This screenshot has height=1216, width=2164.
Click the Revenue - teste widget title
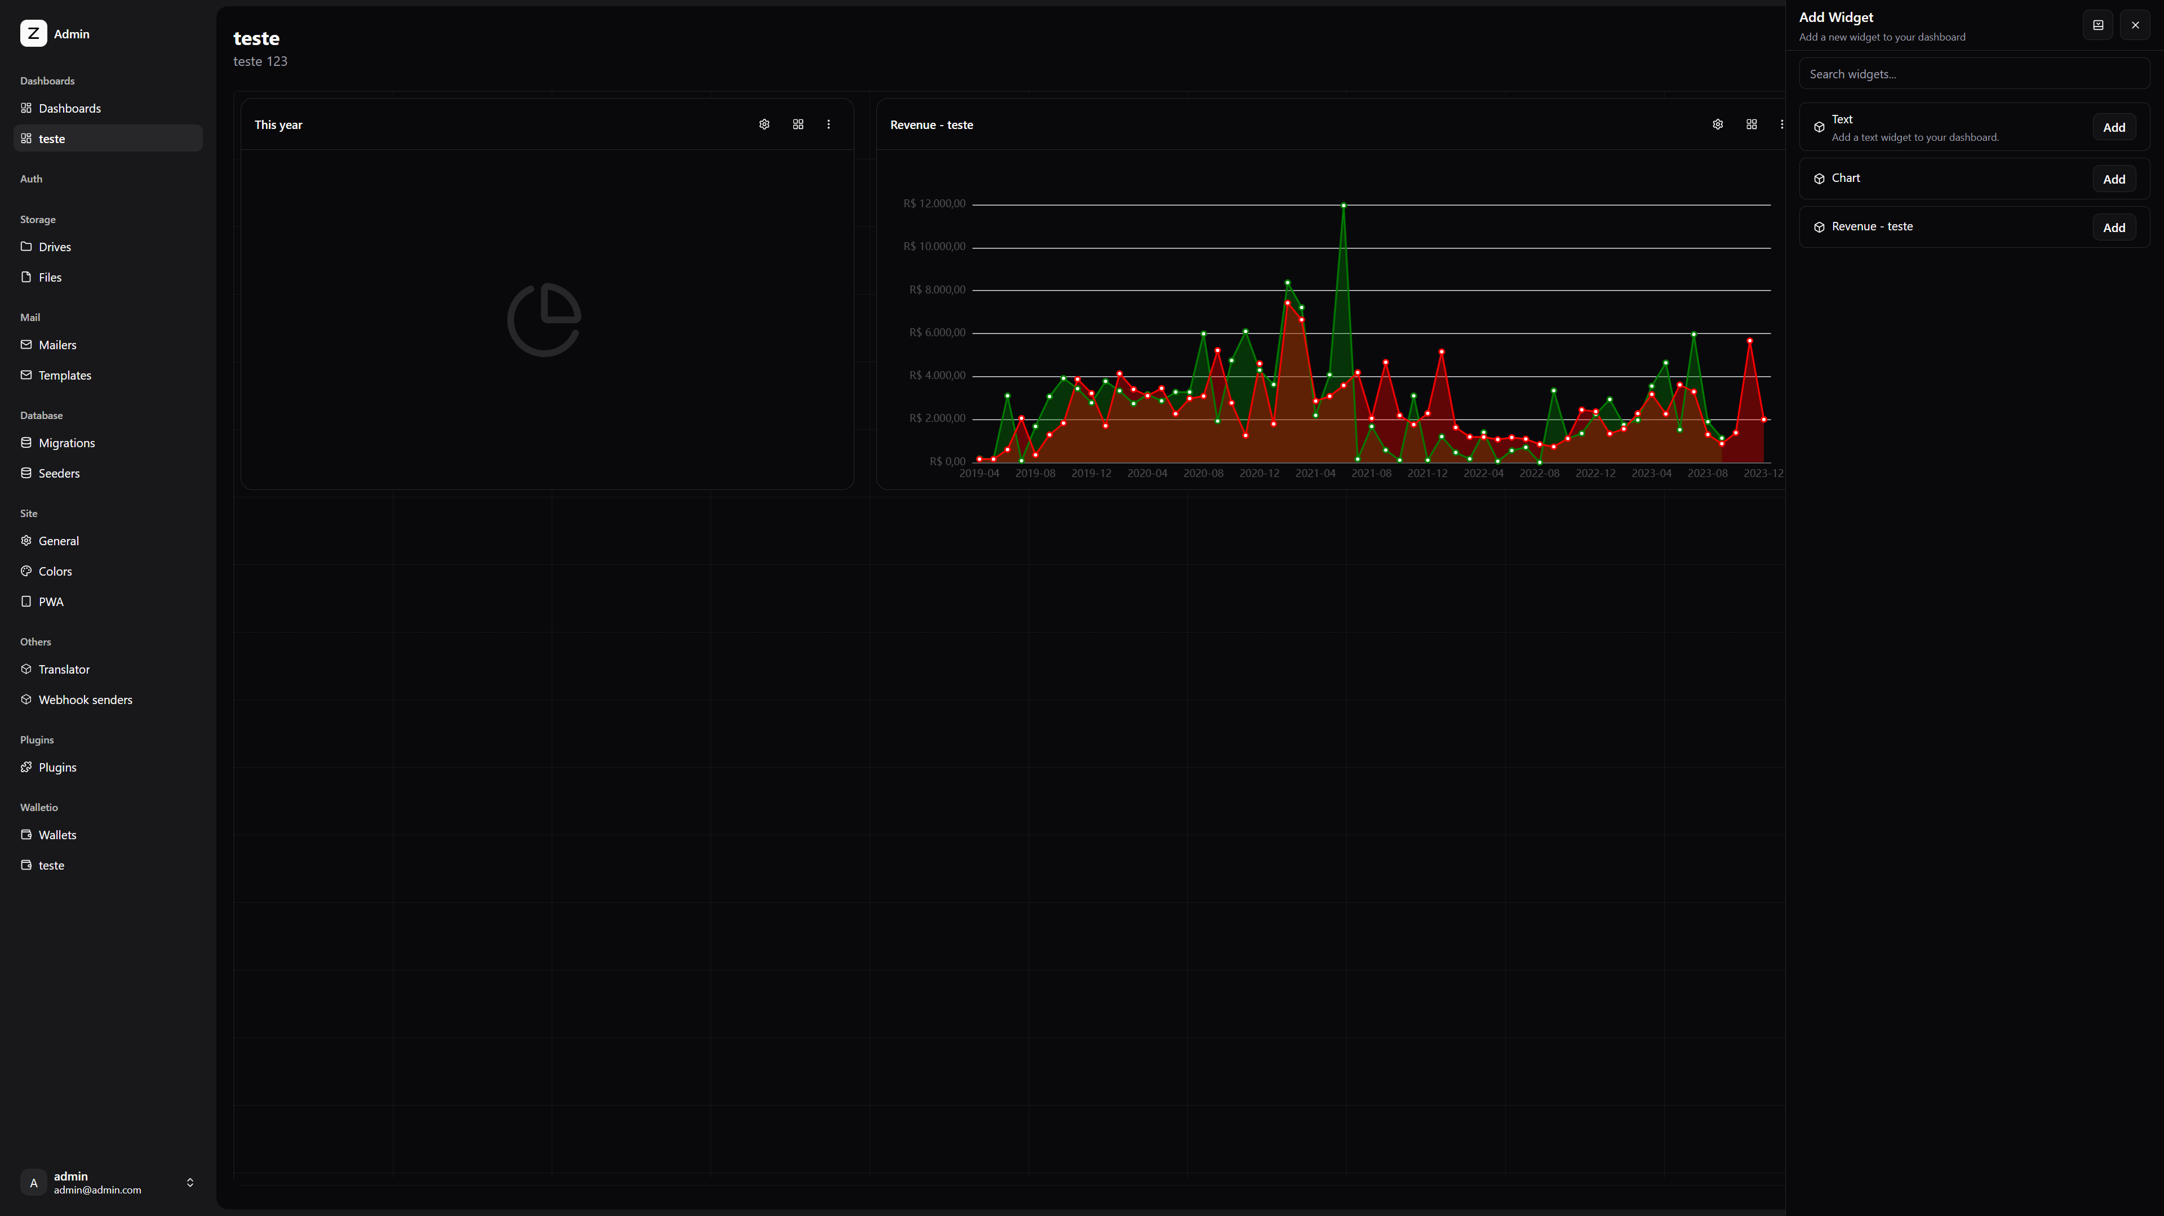[x=932, y=125]
